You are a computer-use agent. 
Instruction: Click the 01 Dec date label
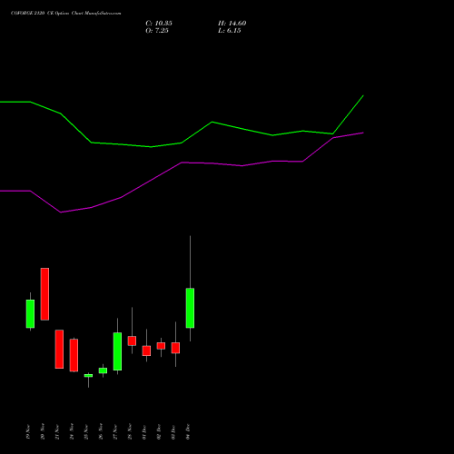[x=144, y=432]
